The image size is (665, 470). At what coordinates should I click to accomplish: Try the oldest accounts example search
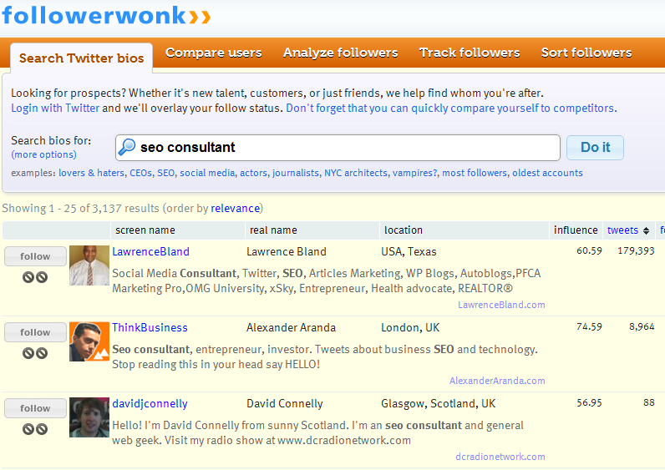547,173
